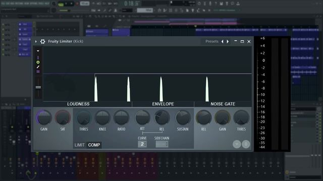Click the +6 mark on the level meter
The image size is (323, 181).
point(262,38)
